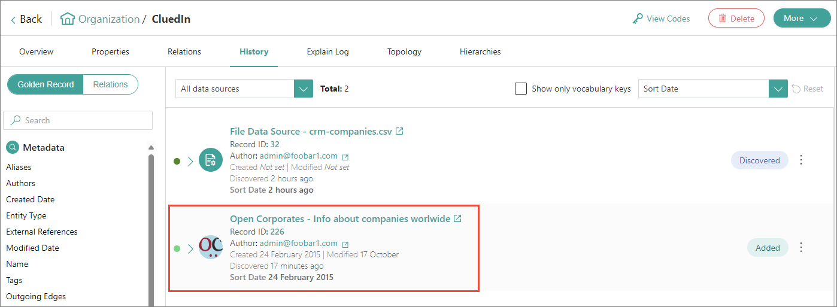The image size is (837, 307).
Task: Open external link icon beside Open Corporates title
Action: pyautogui.click(x=457, y=219)
